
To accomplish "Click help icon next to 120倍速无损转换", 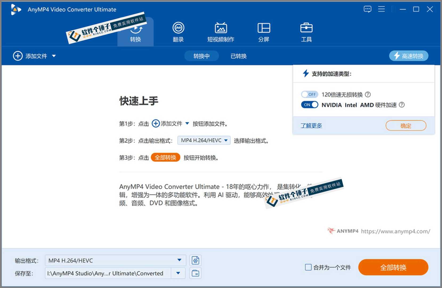I will pyautogui.click(x=368, y=94).
